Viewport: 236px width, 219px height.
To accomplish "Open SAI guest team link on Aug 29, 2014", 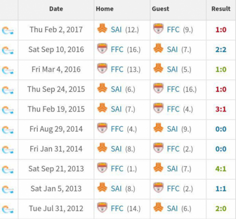I will point(172,129).
